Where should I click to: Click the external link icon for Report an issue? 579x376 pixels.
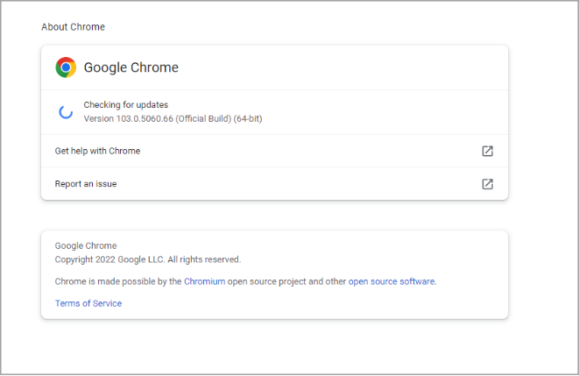tap(487, 184)
